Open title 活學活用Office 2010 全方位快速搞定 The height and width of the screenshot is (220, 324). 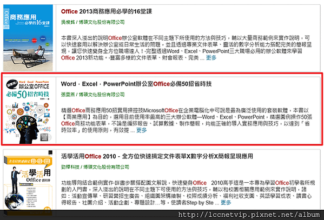tap(157, 156)
